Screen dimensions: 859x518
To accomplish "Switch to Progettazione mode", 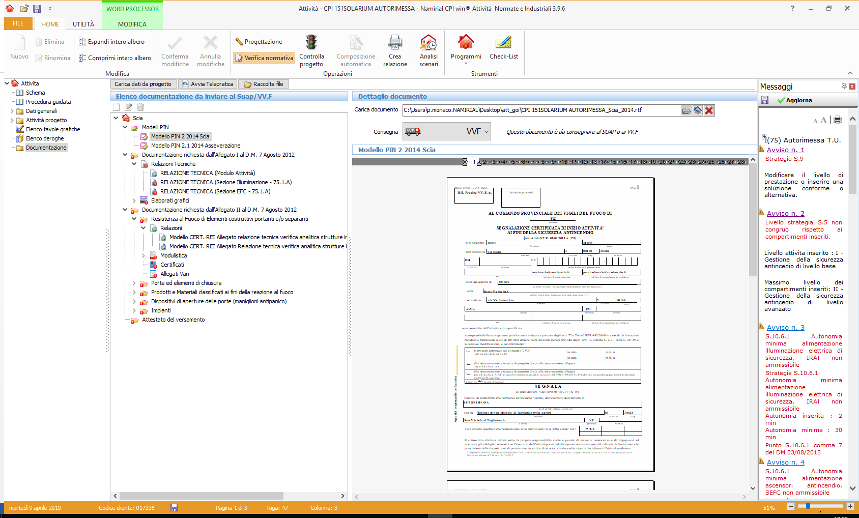I will [x=259, y=42].
